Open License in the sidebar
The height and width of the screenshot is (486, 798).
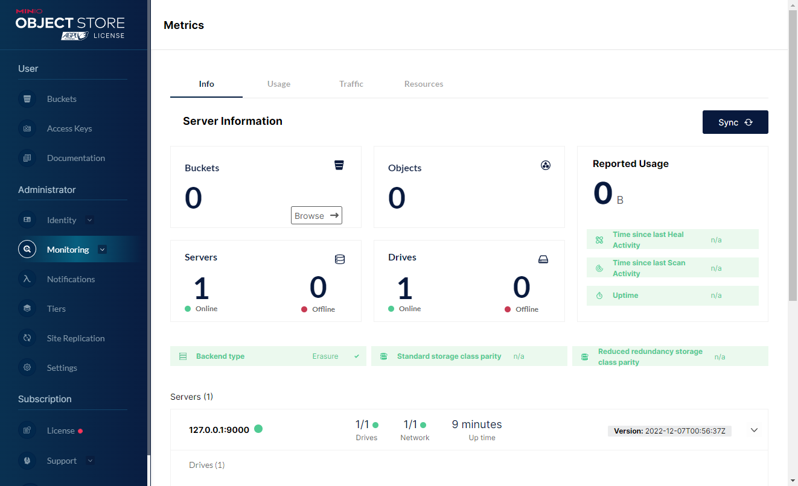coord(61,431)
